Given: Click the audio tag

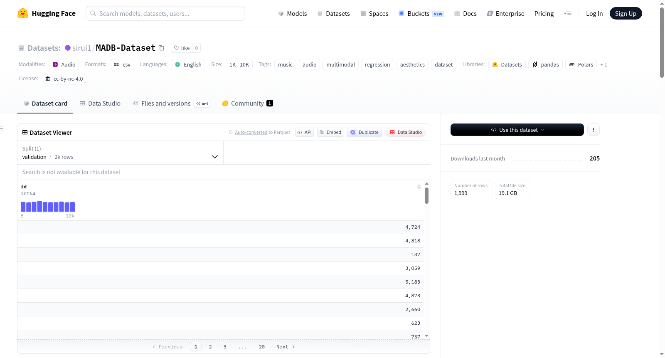Looking at the screenshot, I should 310,64.
